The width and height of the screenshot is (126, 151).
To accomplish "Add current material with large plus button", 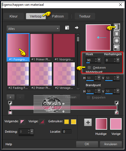I will [x=88, y=122].
